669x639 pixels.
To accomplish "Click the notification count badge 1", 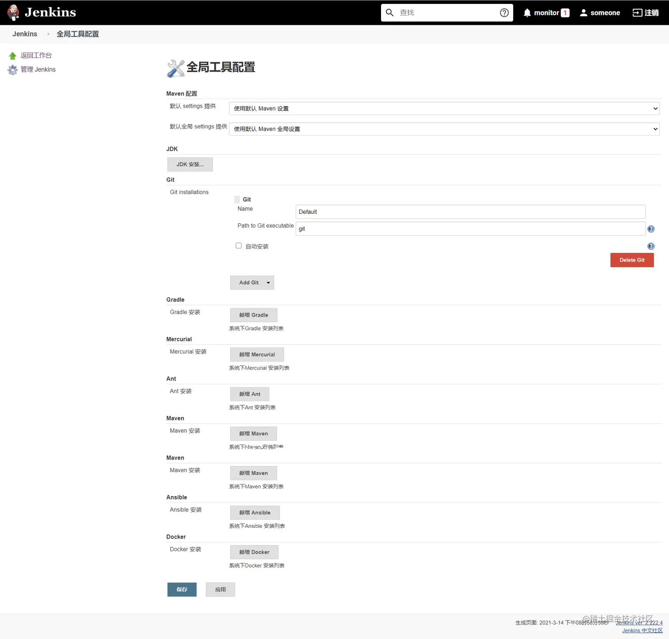I will (x=565, y=13).
